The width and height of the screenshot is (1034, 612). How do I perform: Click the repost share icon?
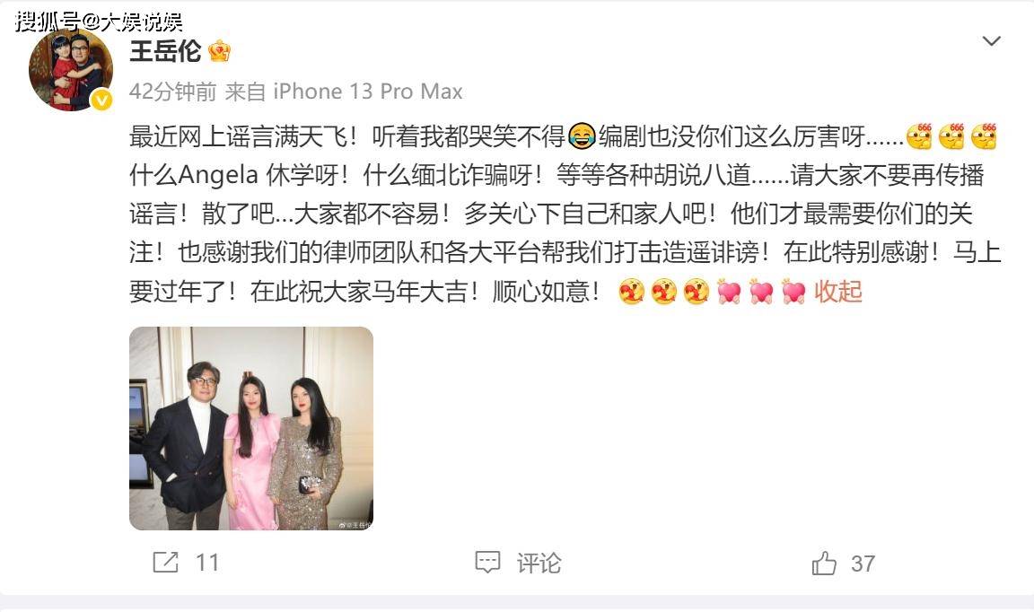pos(165,562)
